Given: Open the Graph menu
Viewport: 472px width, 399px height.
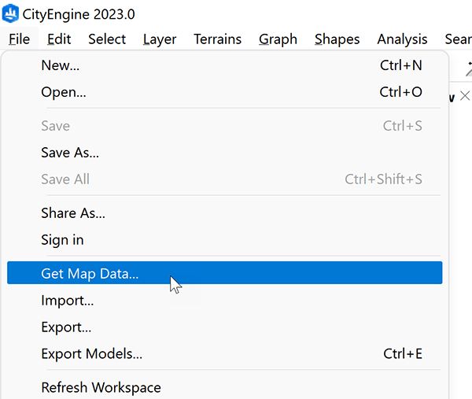Looking at the screenshot, I should [278, 39].
